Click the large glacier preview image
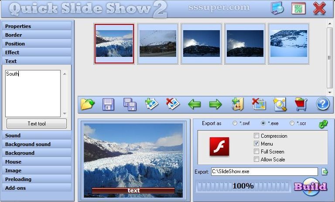Screen dimensions: 335x202 pos(133,160)
